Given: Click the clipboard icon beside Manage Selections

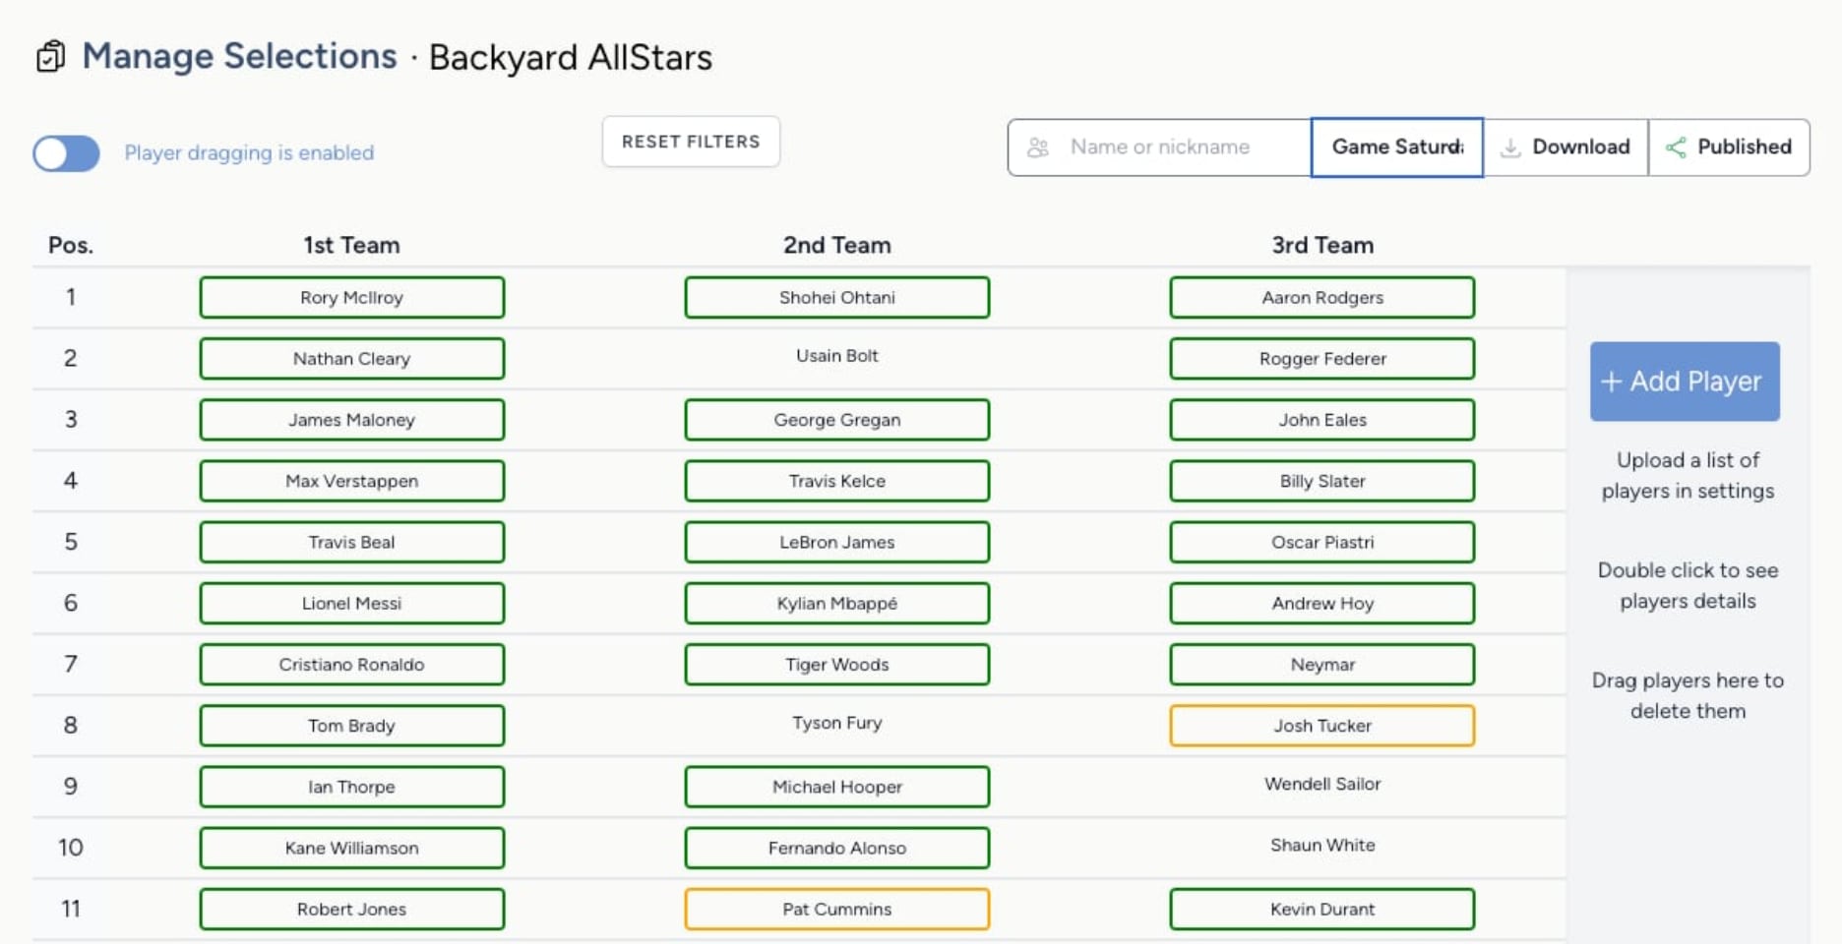Looking at the screenshot, I should (x=50, y=57).
